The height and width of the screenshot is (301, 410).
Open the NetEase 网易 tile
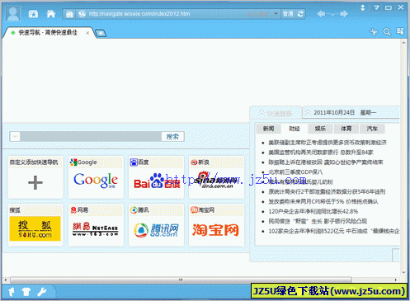tap(96, 225)
